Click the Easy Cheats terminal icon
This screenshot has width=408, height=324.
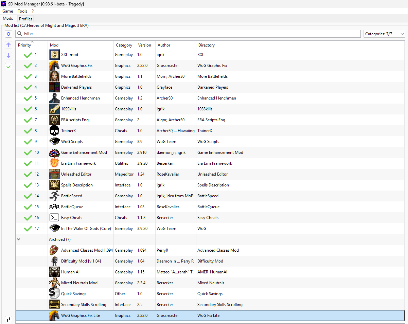[54, 218]
